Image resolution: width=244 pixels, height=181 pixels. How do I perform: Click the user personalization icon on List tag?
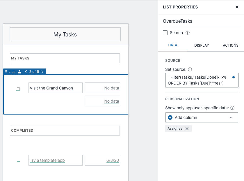[19, 72]
